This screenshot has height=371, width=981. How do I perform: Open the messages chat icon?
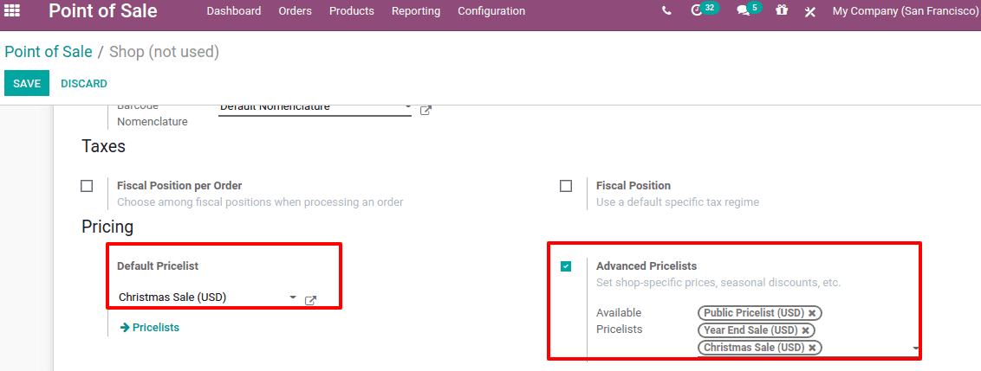point(743,11)
